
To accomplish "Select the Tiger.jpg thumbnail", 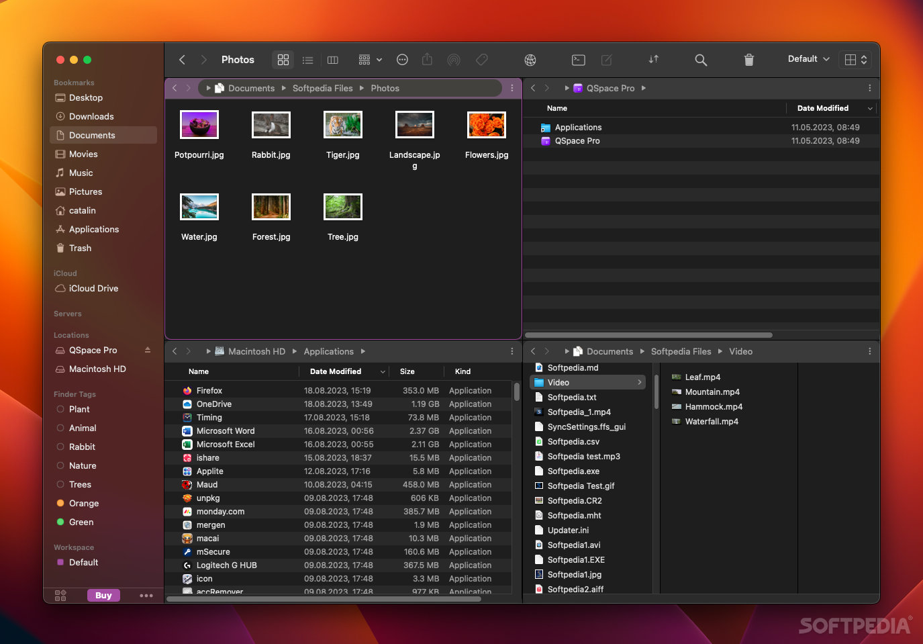I will click(343, 124).
